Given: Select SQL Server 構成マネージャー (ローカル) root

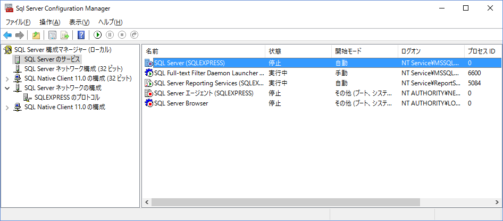Looking at the screenshot, I should 63,50.
